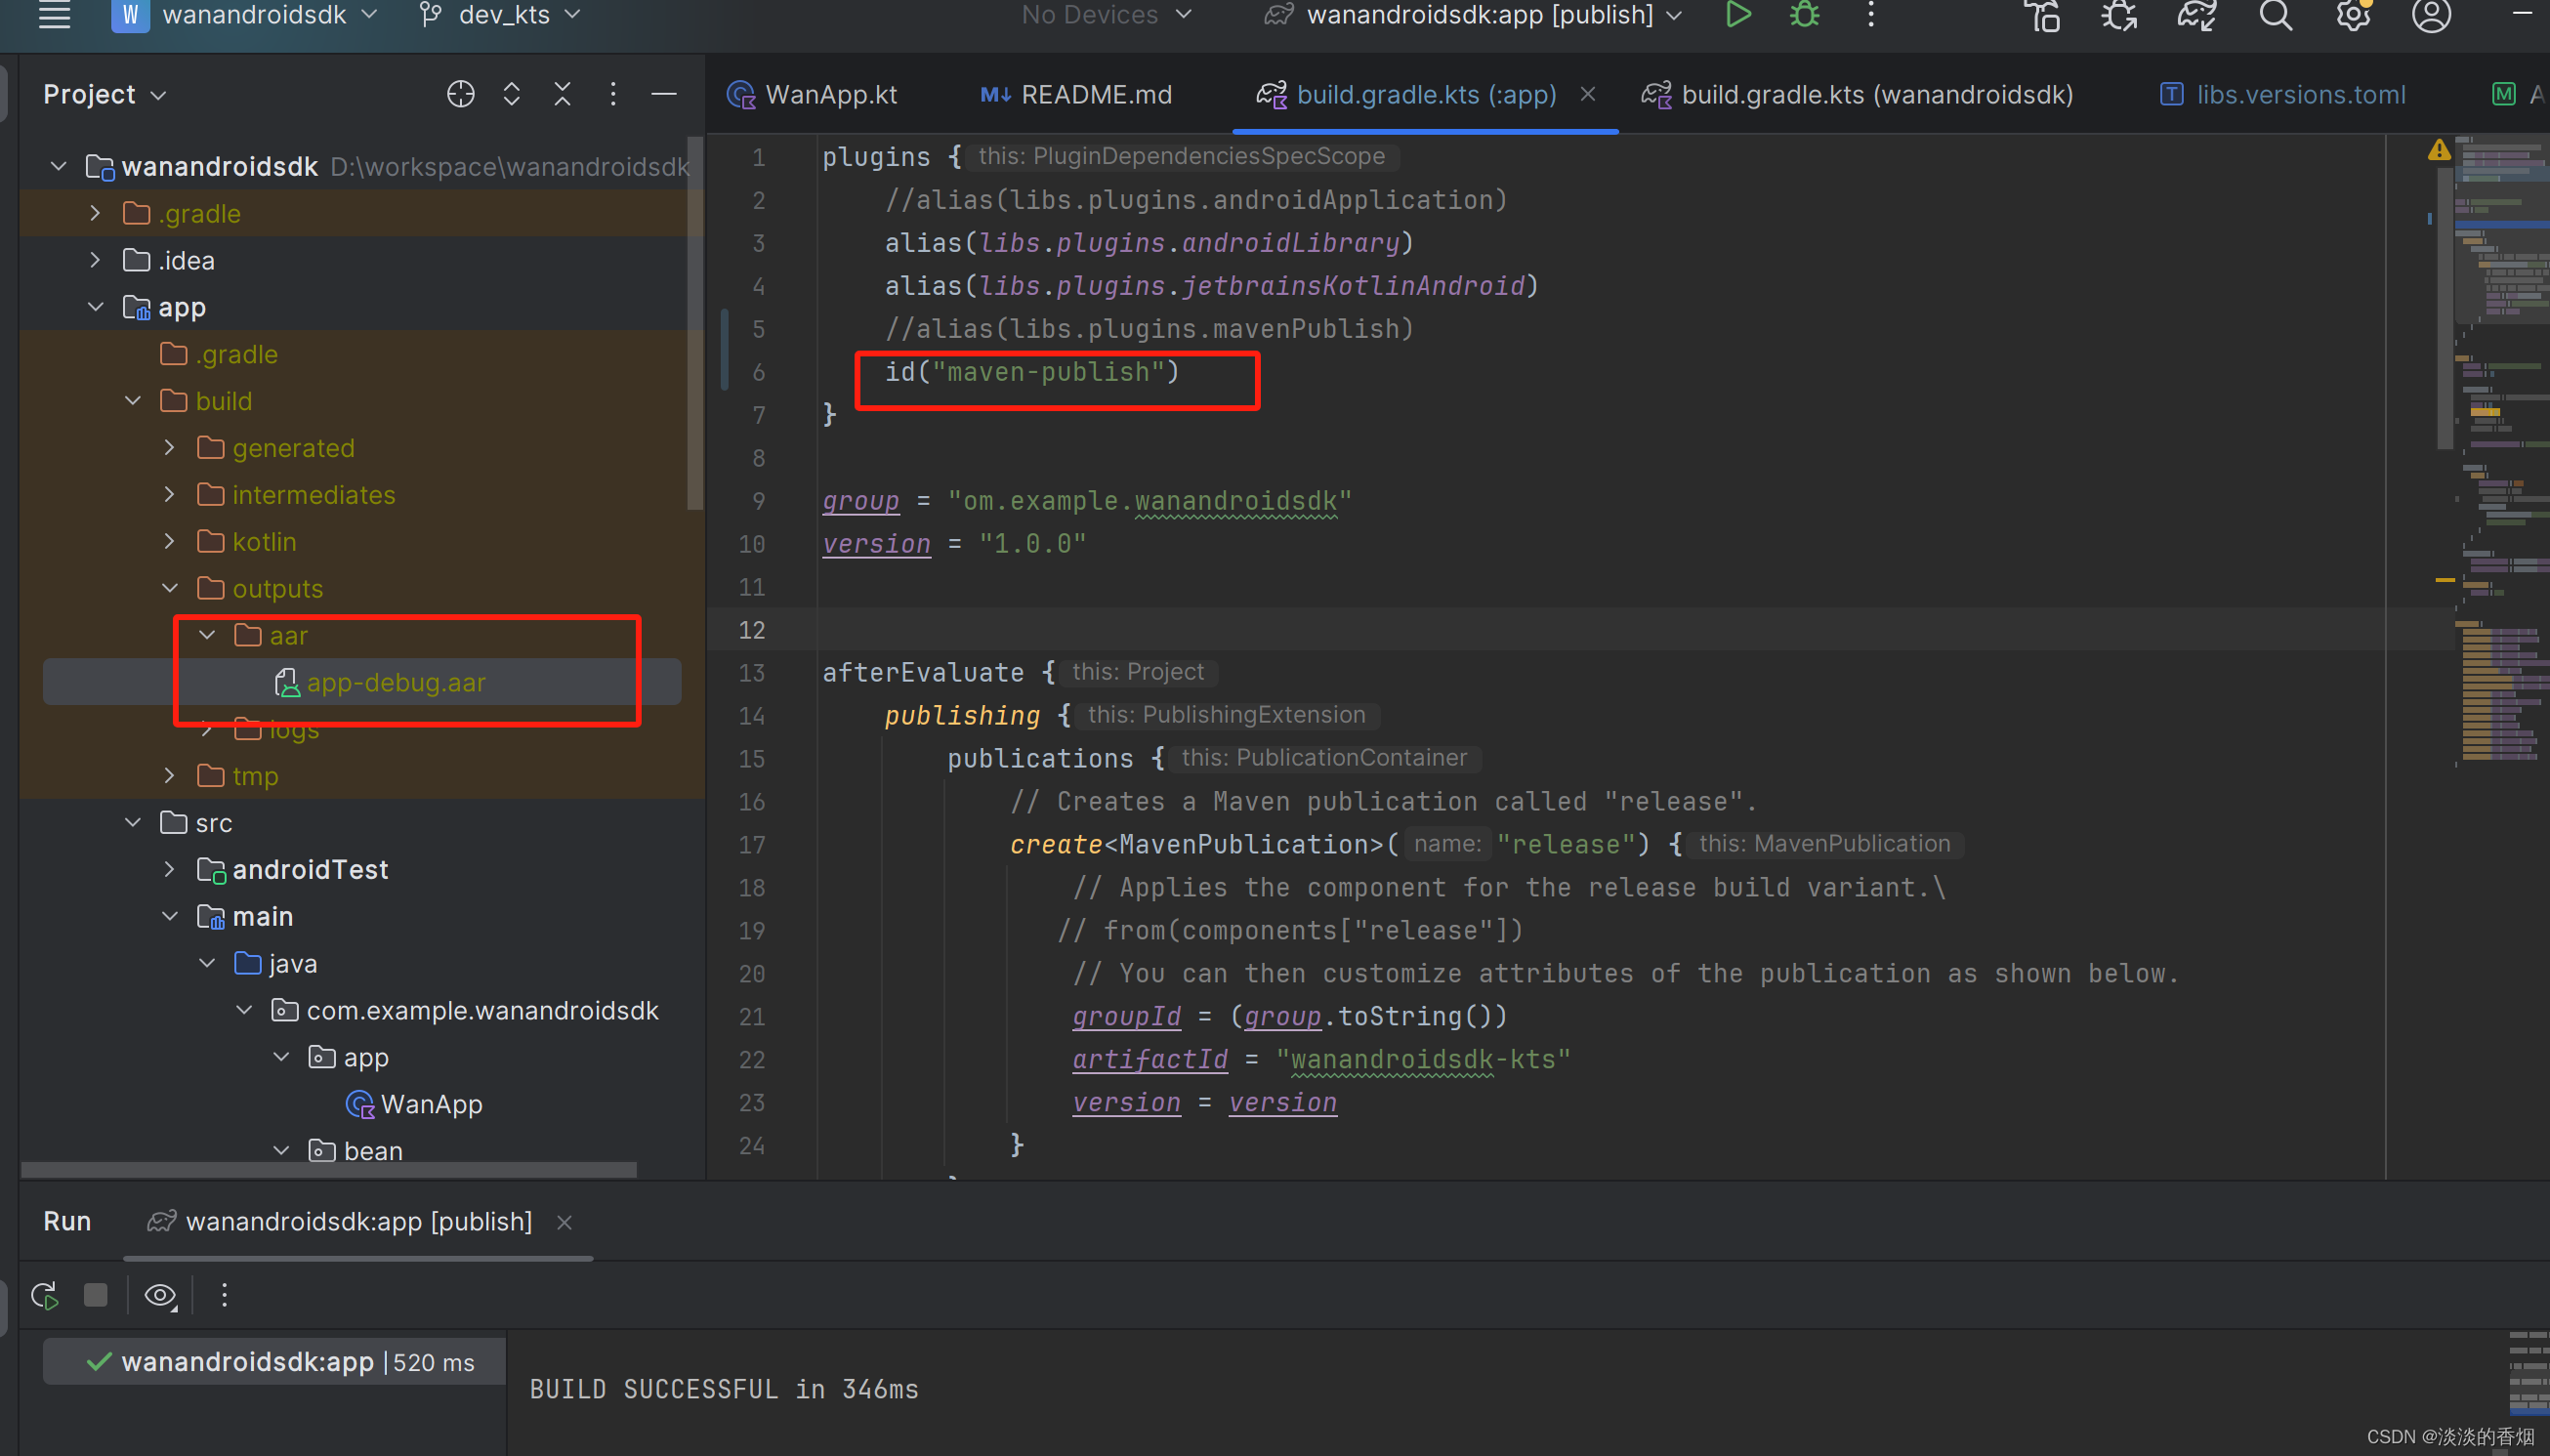The height and width of the screenshot is (1456, 2550).
Task: Open Project panel options menu
Action: point(613,94)
